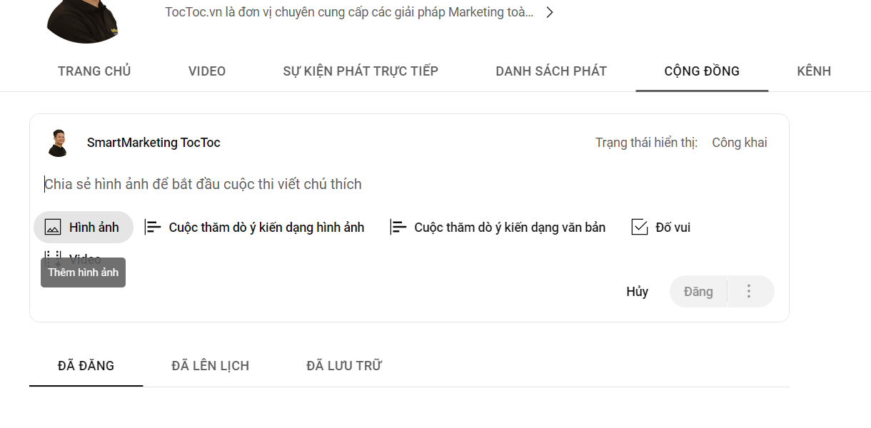The image size is (871, 428).
Task: View the ĐÃ LƯU TRỮ tab
Action: coord(344,366)
